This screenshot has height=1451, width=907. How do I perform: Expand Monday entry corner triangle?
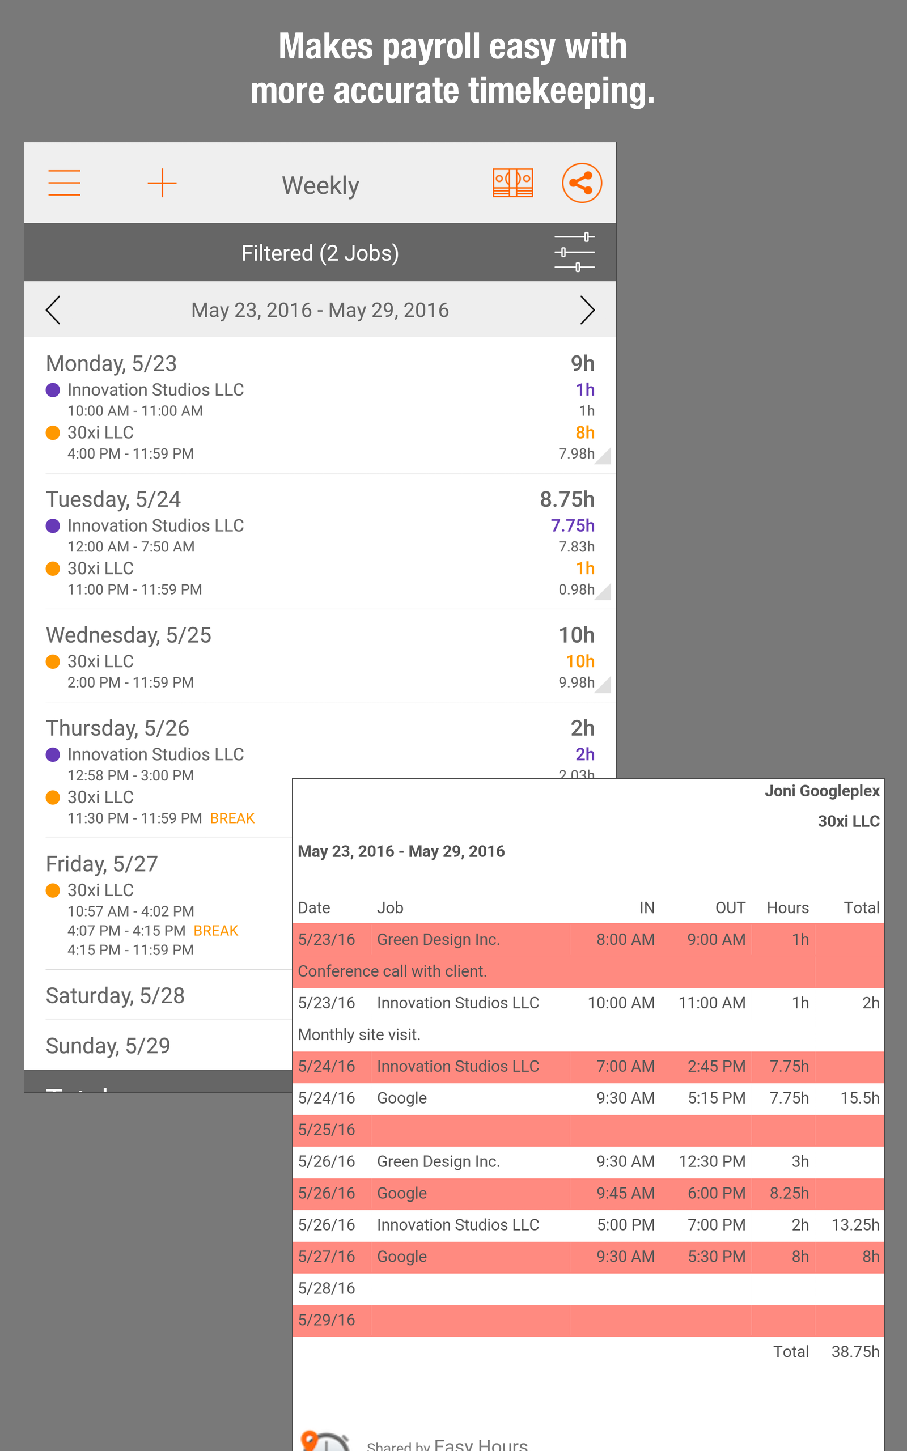pyautogui.click(x=602, y=456)
